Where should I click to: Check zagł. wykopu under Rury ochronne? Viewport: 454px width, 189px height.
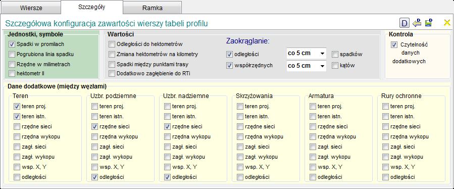[385, 157]
